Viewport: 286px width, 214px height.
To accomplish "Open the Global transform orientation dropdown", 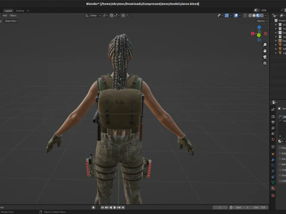I will point(93,15).
